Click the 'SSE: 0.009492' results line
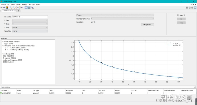This screenshot has height=105, width=197. (x=9, y=56)
